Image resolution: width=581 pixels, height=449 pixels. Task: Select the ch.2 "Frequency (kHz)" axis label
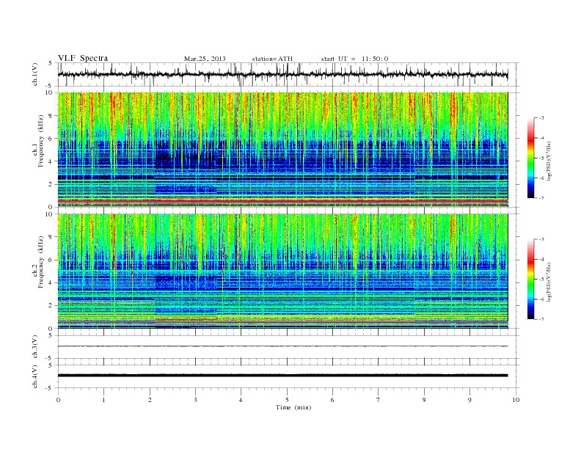tap(40, 261)
